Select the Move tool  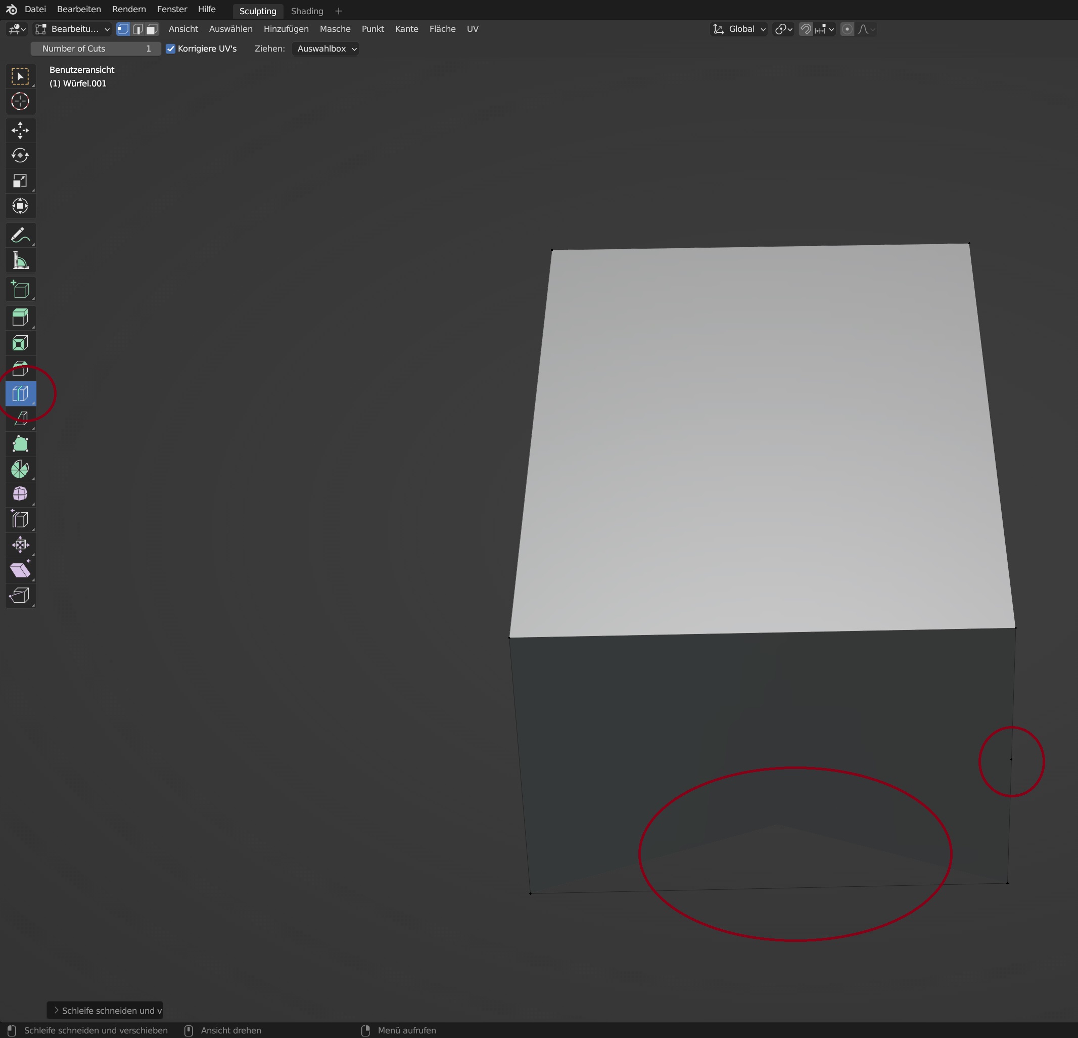pyautogui.click(x=20, y=130)
